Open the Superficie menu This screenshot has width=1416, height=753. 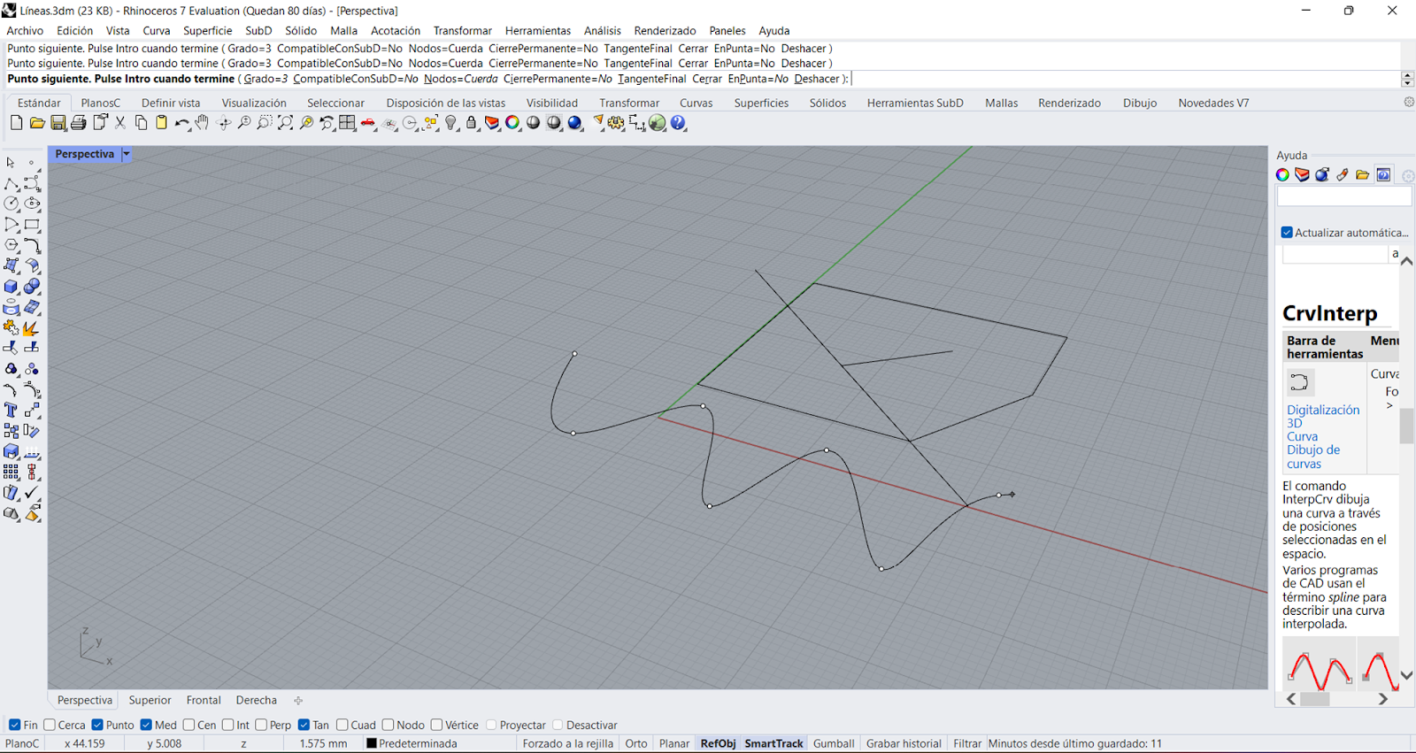pos(208,30)
